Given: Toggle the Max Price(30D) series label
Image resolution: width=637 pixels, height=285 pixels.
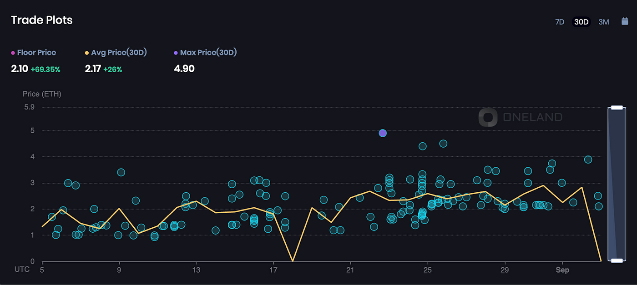Looking at the screenshot, I should point(208,53).
